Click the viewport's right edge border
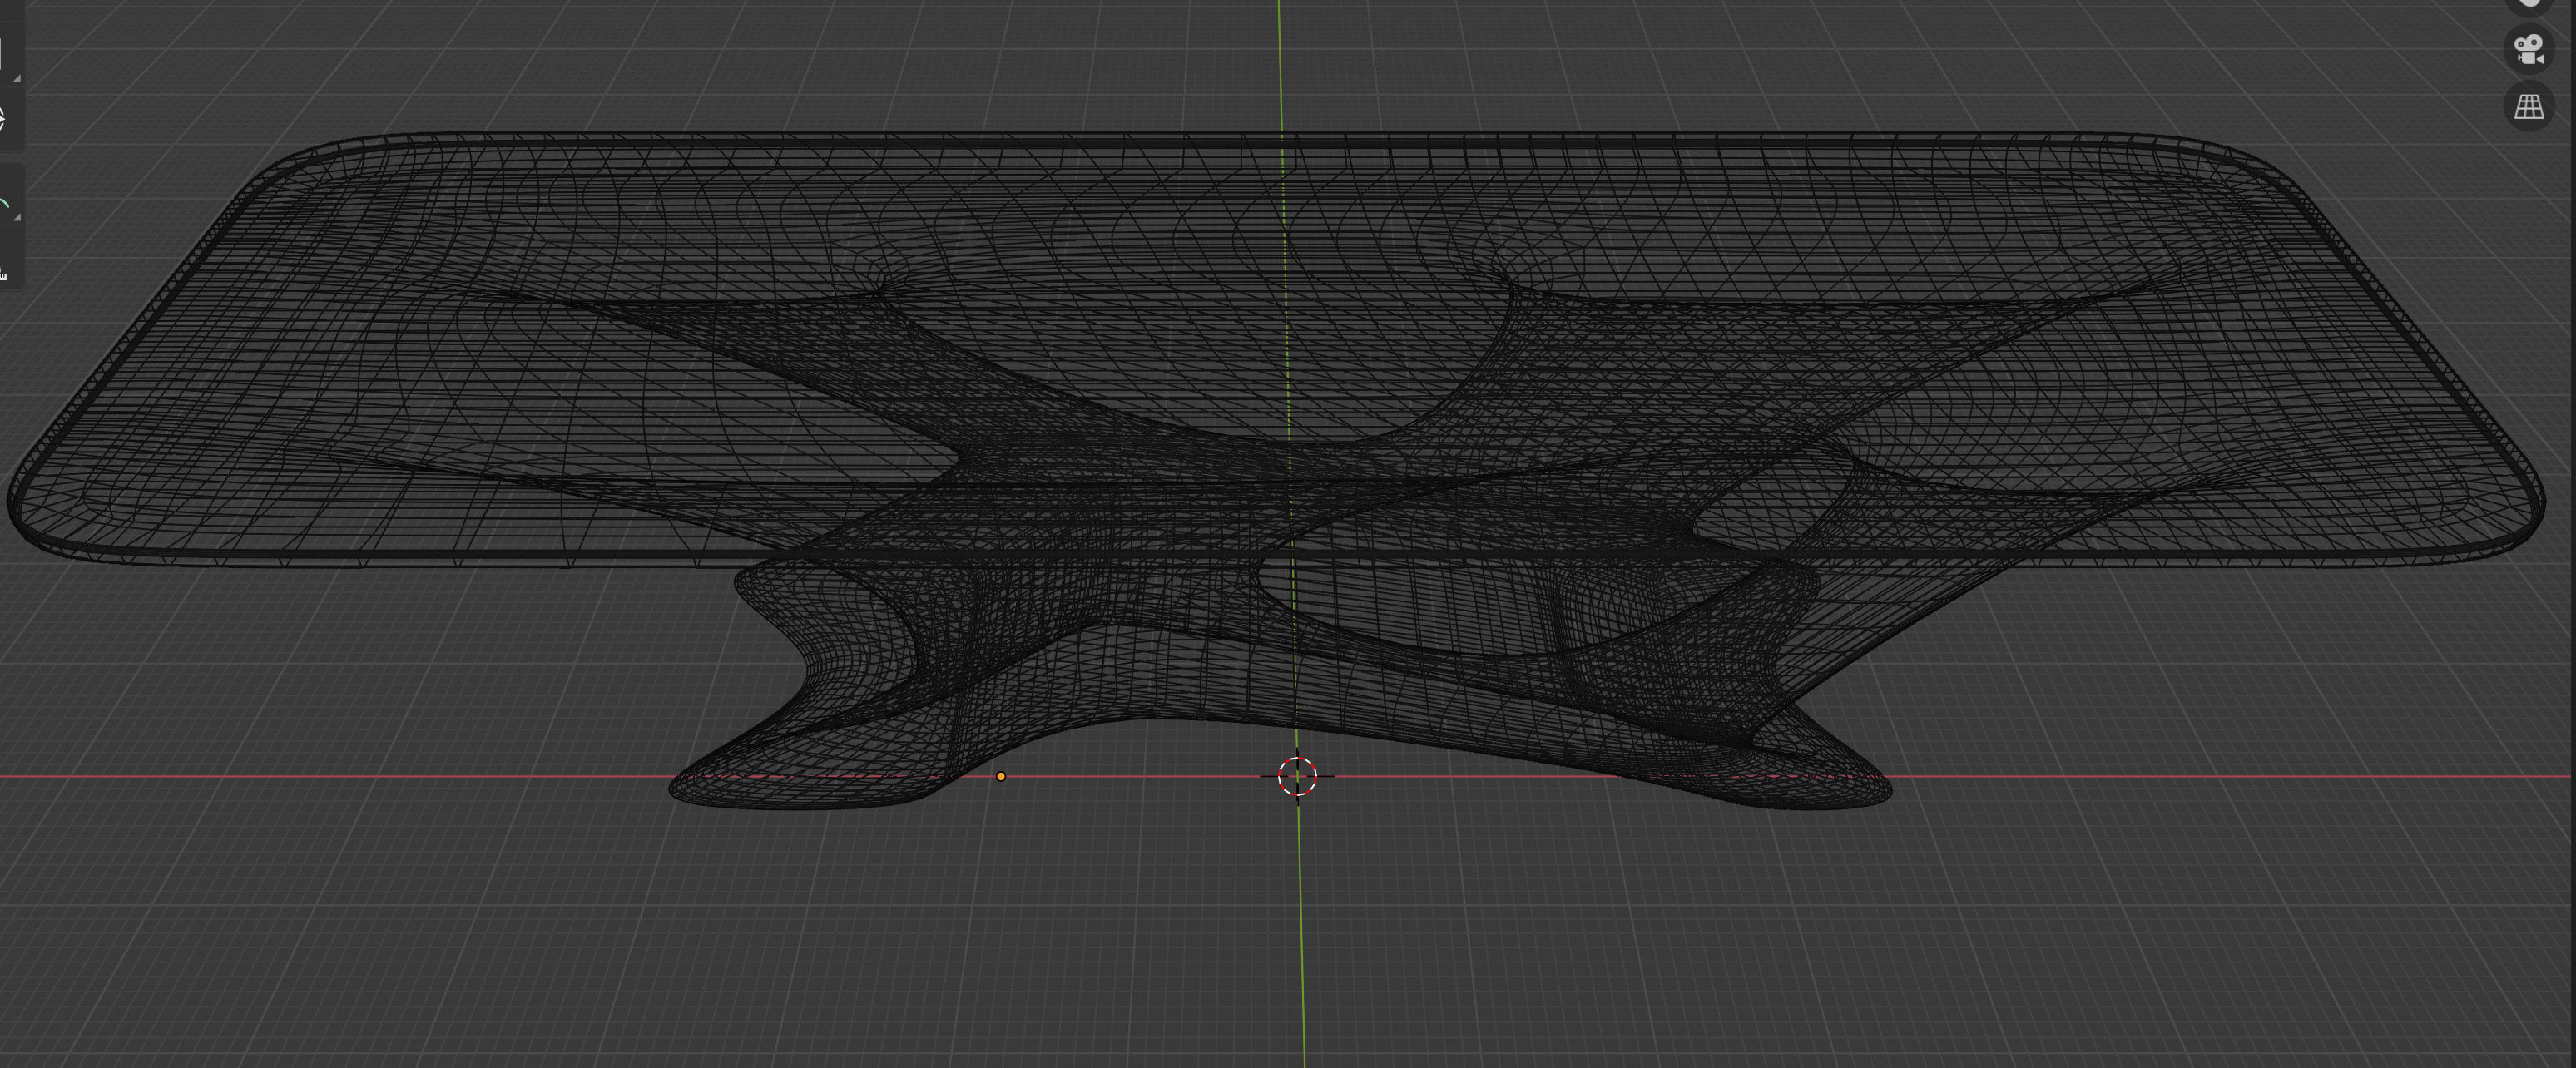The height and width of the screenshot is (1068, 2576). click(x=2573, y=600)
